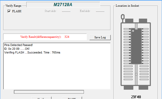Click the partially visible Verify button
Image resolution: width=162 pixels, height=99 pixels.
[41, 98]
